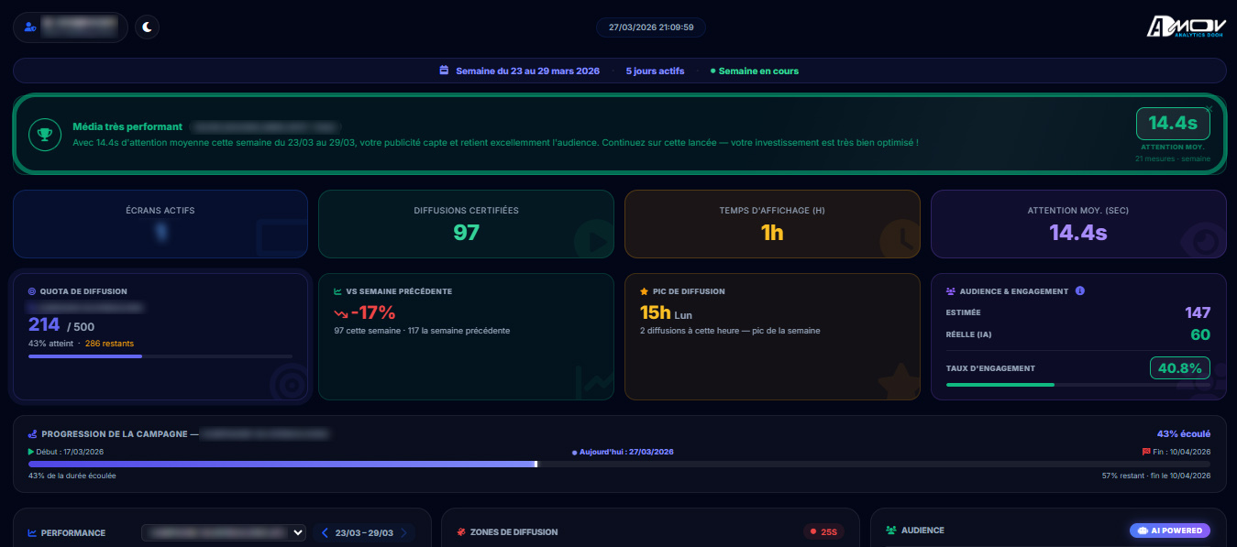Click the info icon next to Audience & Engagement
1237x547 pixels.
[1079, 291]
